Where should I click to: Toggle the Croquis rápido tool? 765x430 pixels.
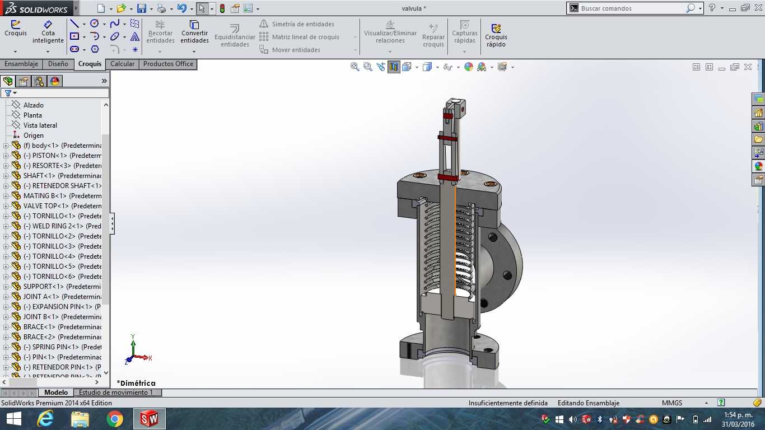pyautogui.click(x=496, y=35)
